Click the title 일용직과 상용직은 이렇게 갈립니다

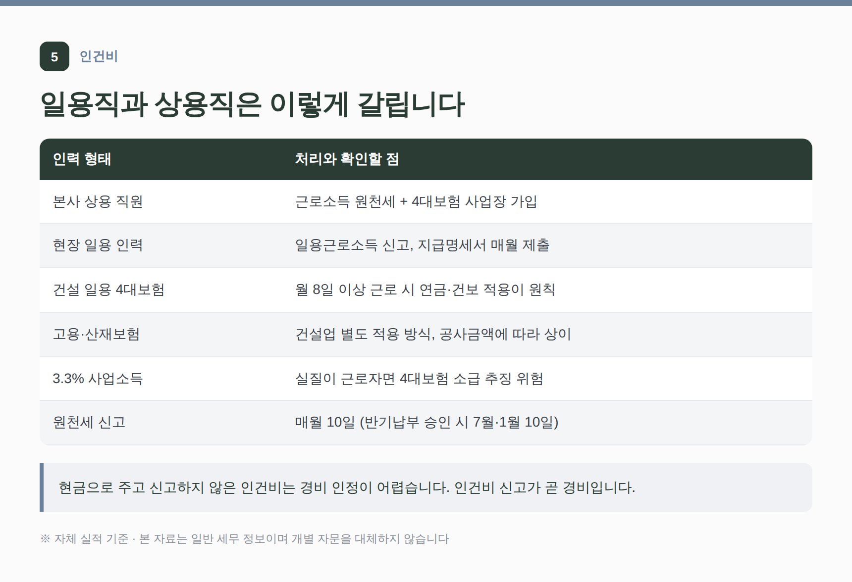(252, 104)
